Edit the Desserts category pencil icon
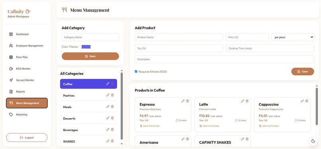 (108, 118)
